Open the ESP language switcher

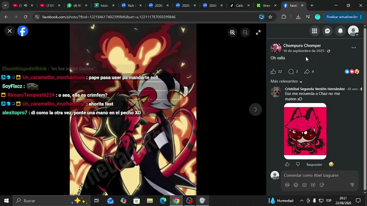(329, 201)
